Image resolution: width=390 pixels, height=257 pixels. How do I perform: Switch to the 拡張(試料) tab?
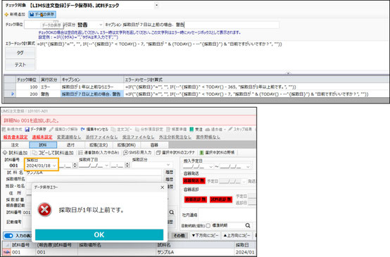[x=127, y=145]
